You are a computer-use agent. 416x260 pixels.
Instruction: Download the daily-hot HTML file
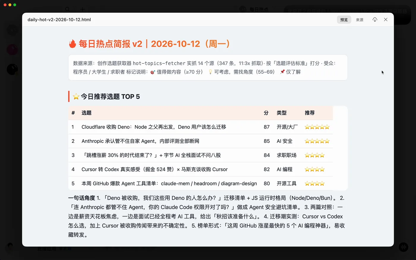[x=375, y=20]
